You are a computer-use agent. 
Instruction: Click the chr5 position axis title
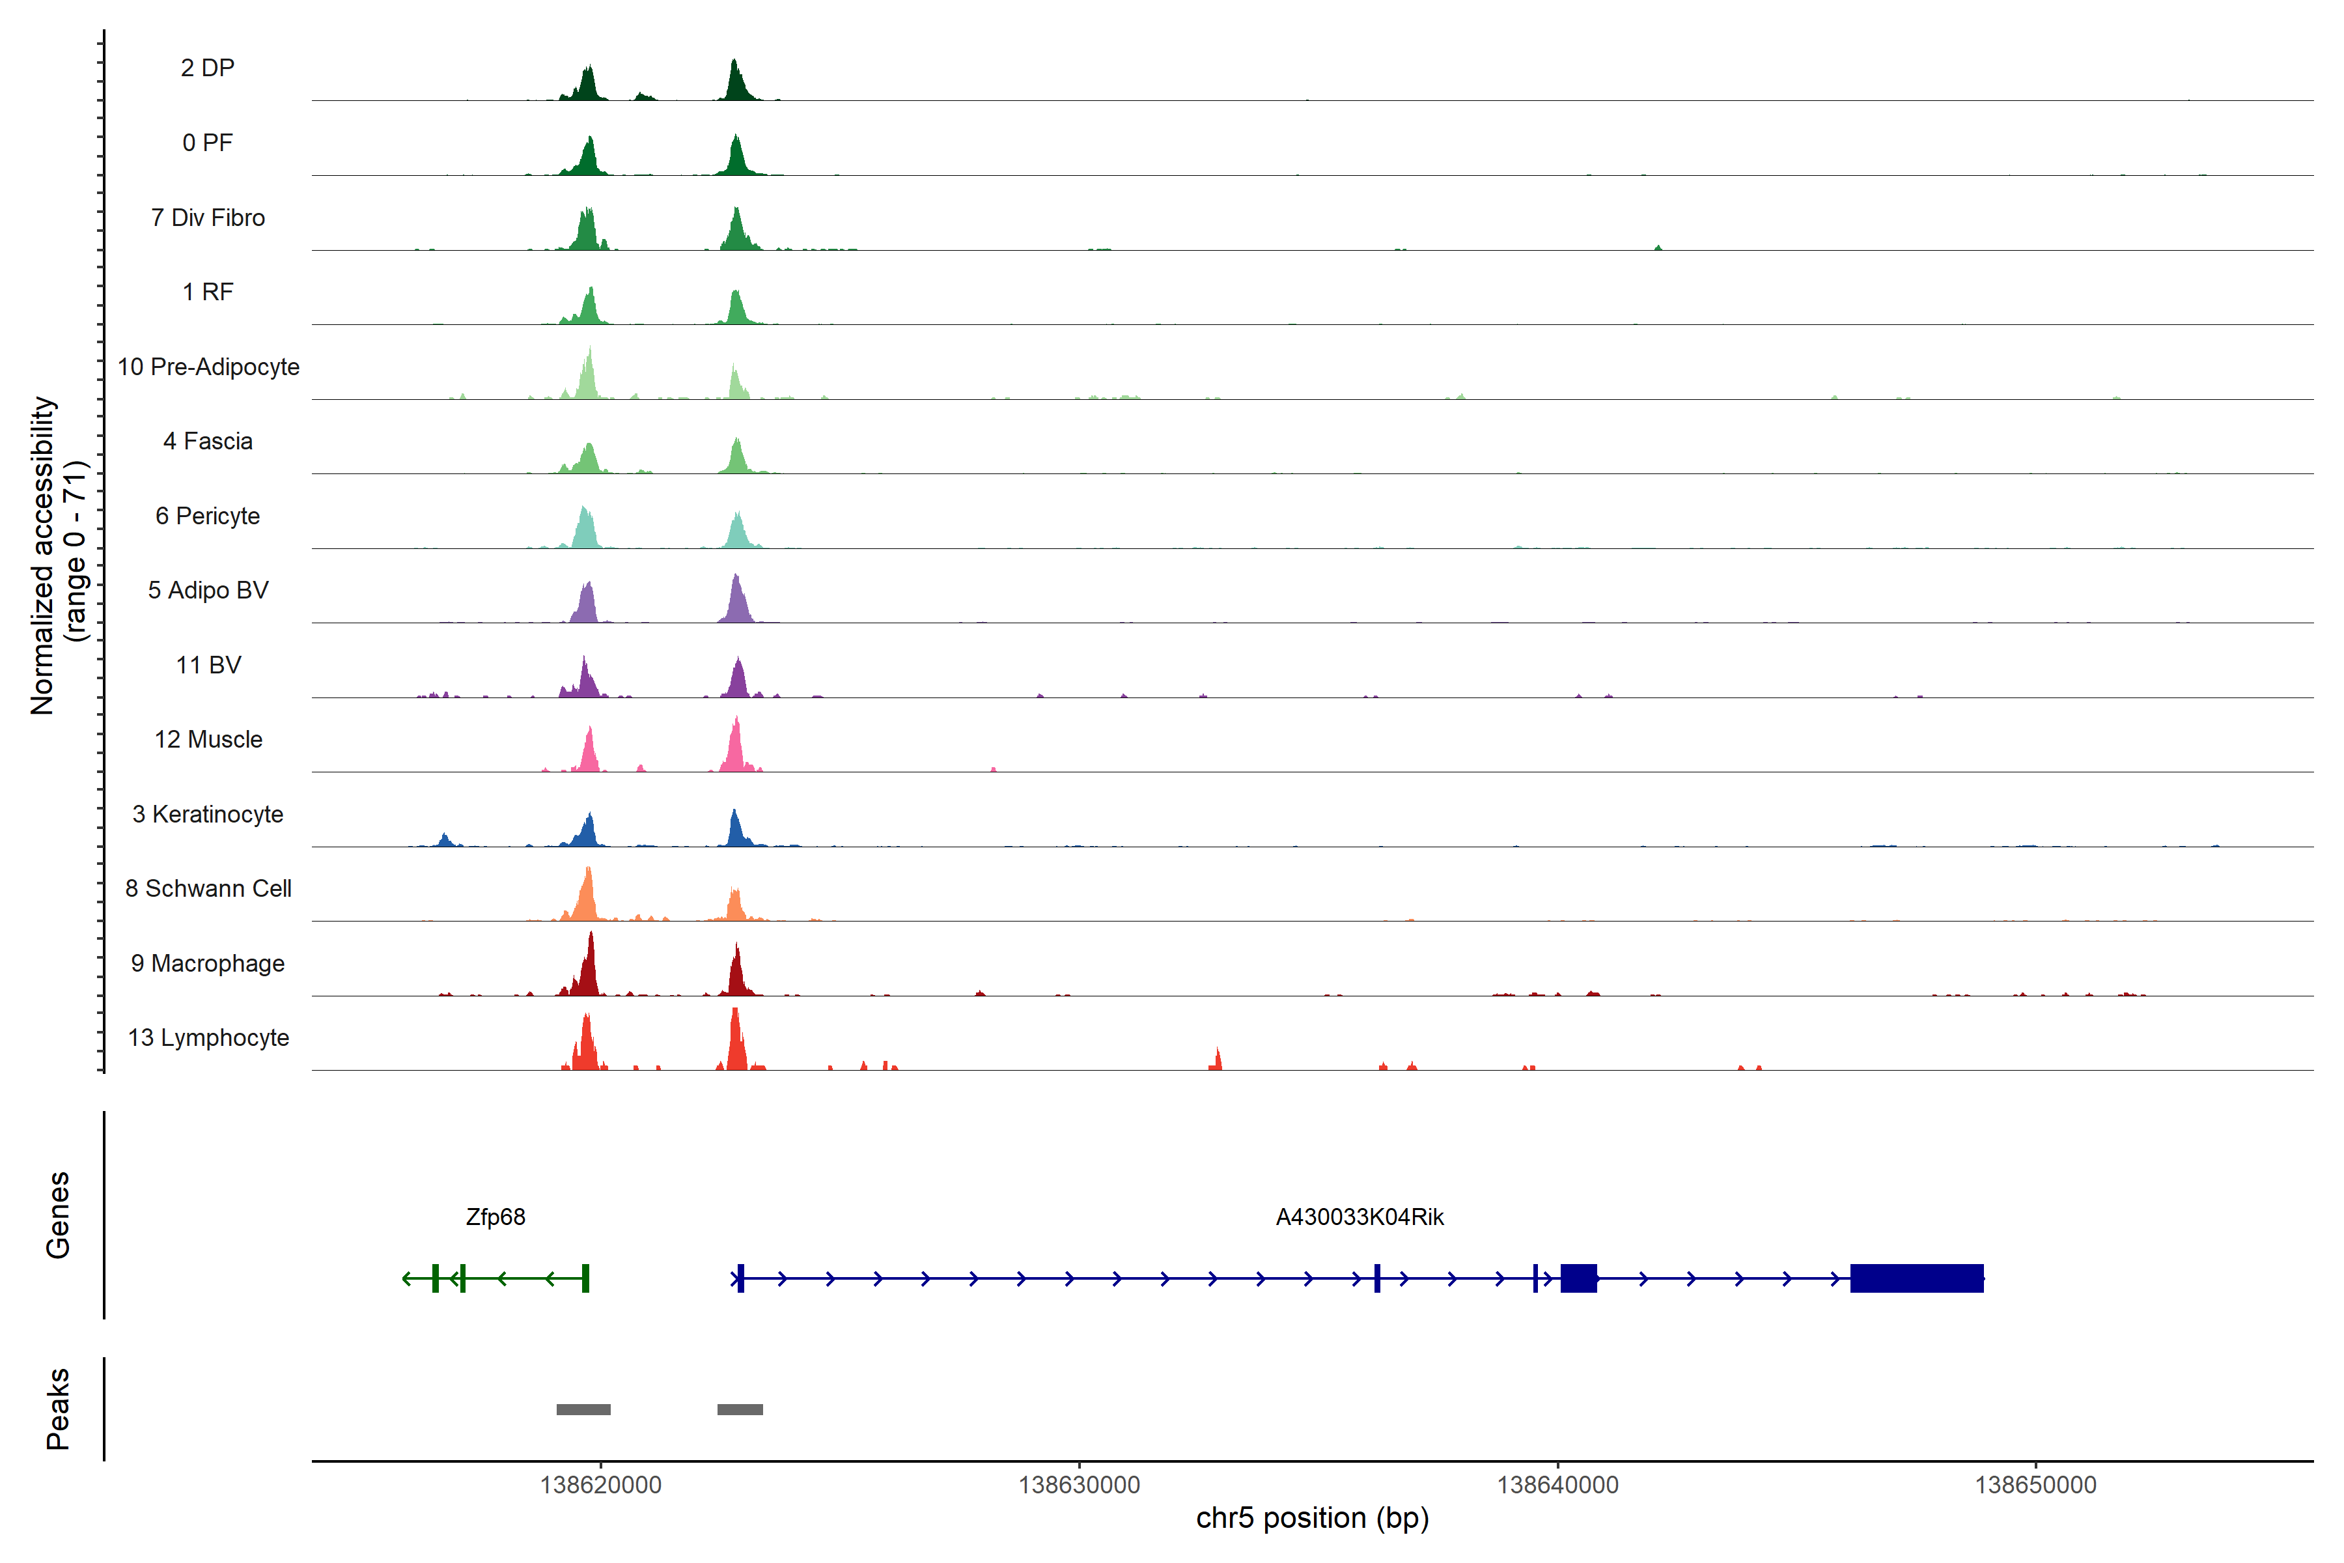(x=1311, y=1518)
